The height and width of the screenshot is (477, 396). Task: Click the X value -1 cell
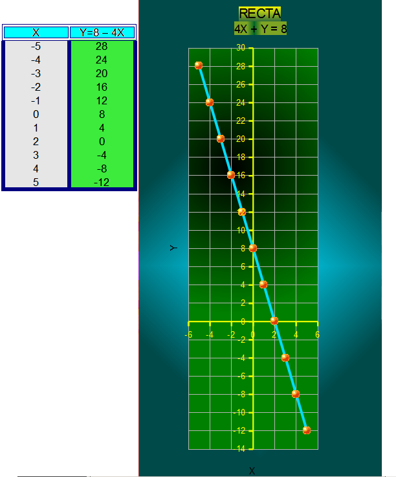point(36,100)
